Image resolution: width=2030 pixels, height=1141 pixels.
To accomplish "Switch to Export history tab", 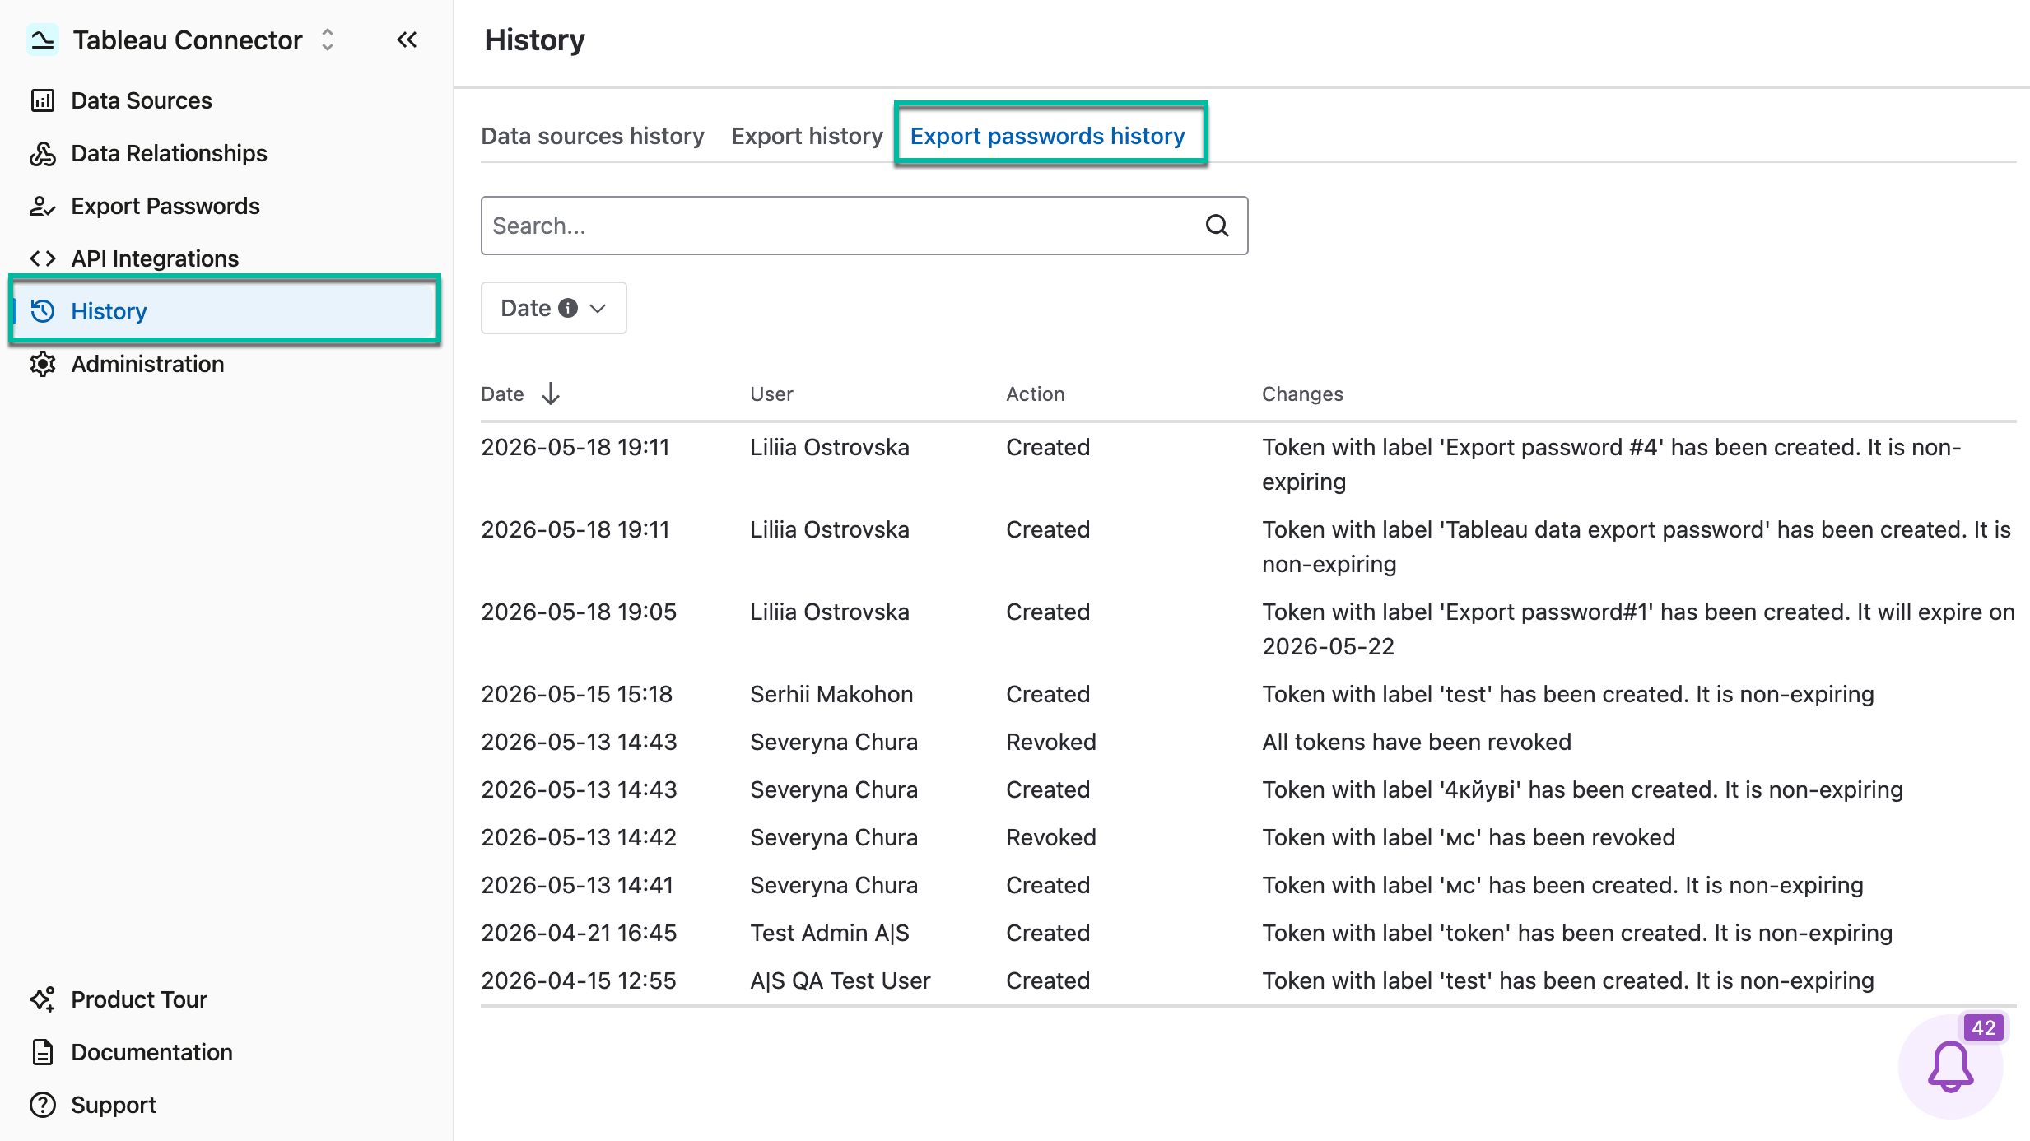I will [807, 136].
